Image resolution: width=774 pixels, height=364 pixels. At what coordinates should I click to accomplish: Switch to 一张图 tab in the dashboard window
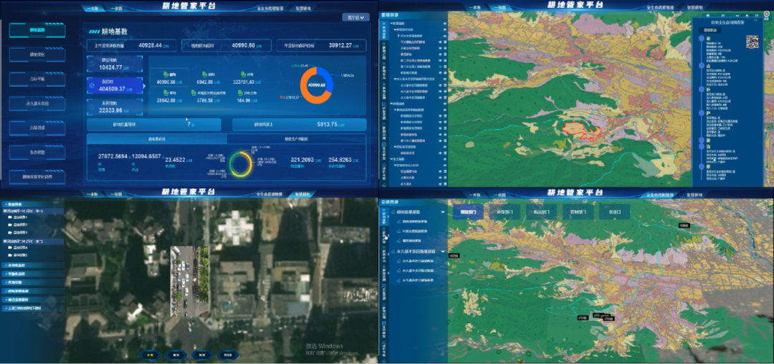pos(117,9)
